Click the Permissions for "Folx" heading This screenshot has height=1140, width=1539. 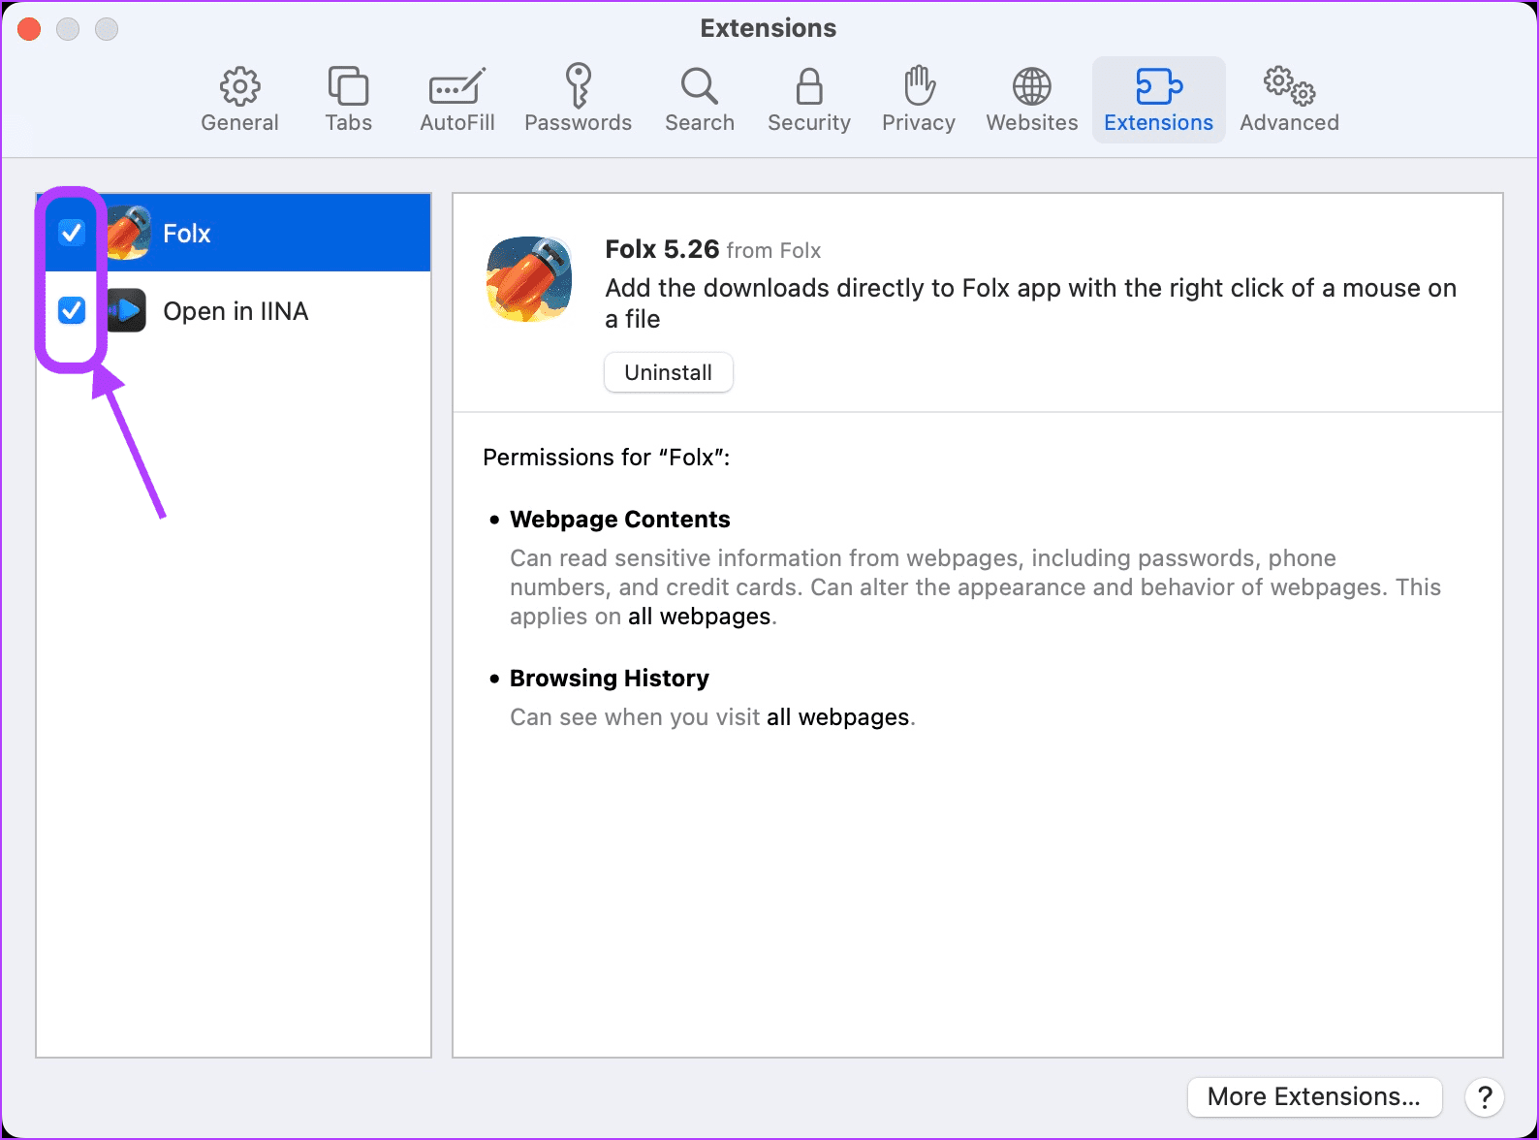click(607, 458)
